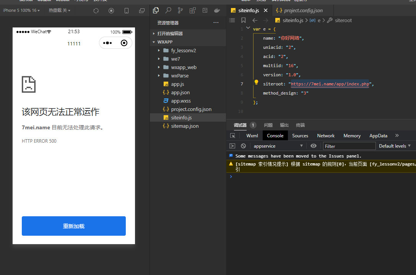Click the console Filter input field
Viewport: 416px width, 275px height.
click(349, 146)
